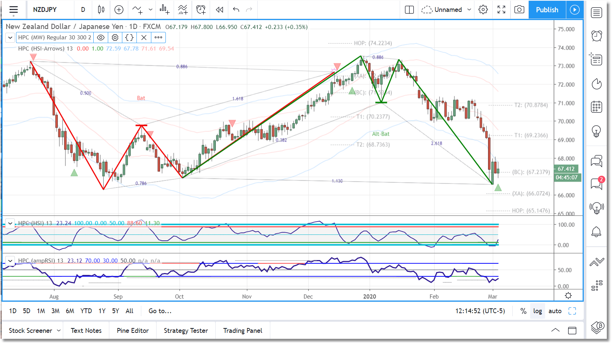
Task: Collapse the HPC (HSI) pane legend
Action: [x=10, y=223]
